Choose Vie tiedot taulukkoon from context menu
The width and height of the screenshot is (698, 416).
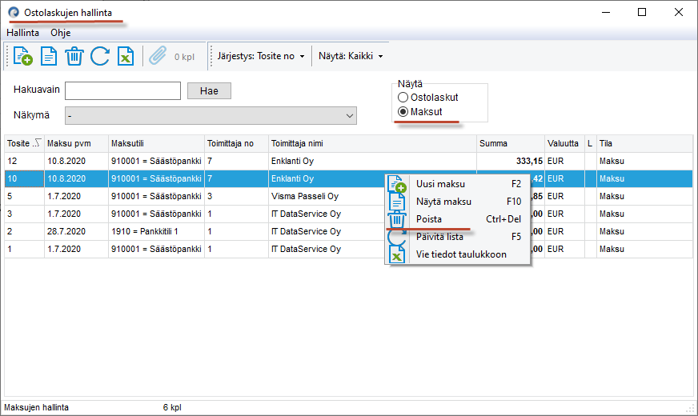pyautogui.click(x=458, y=254)
